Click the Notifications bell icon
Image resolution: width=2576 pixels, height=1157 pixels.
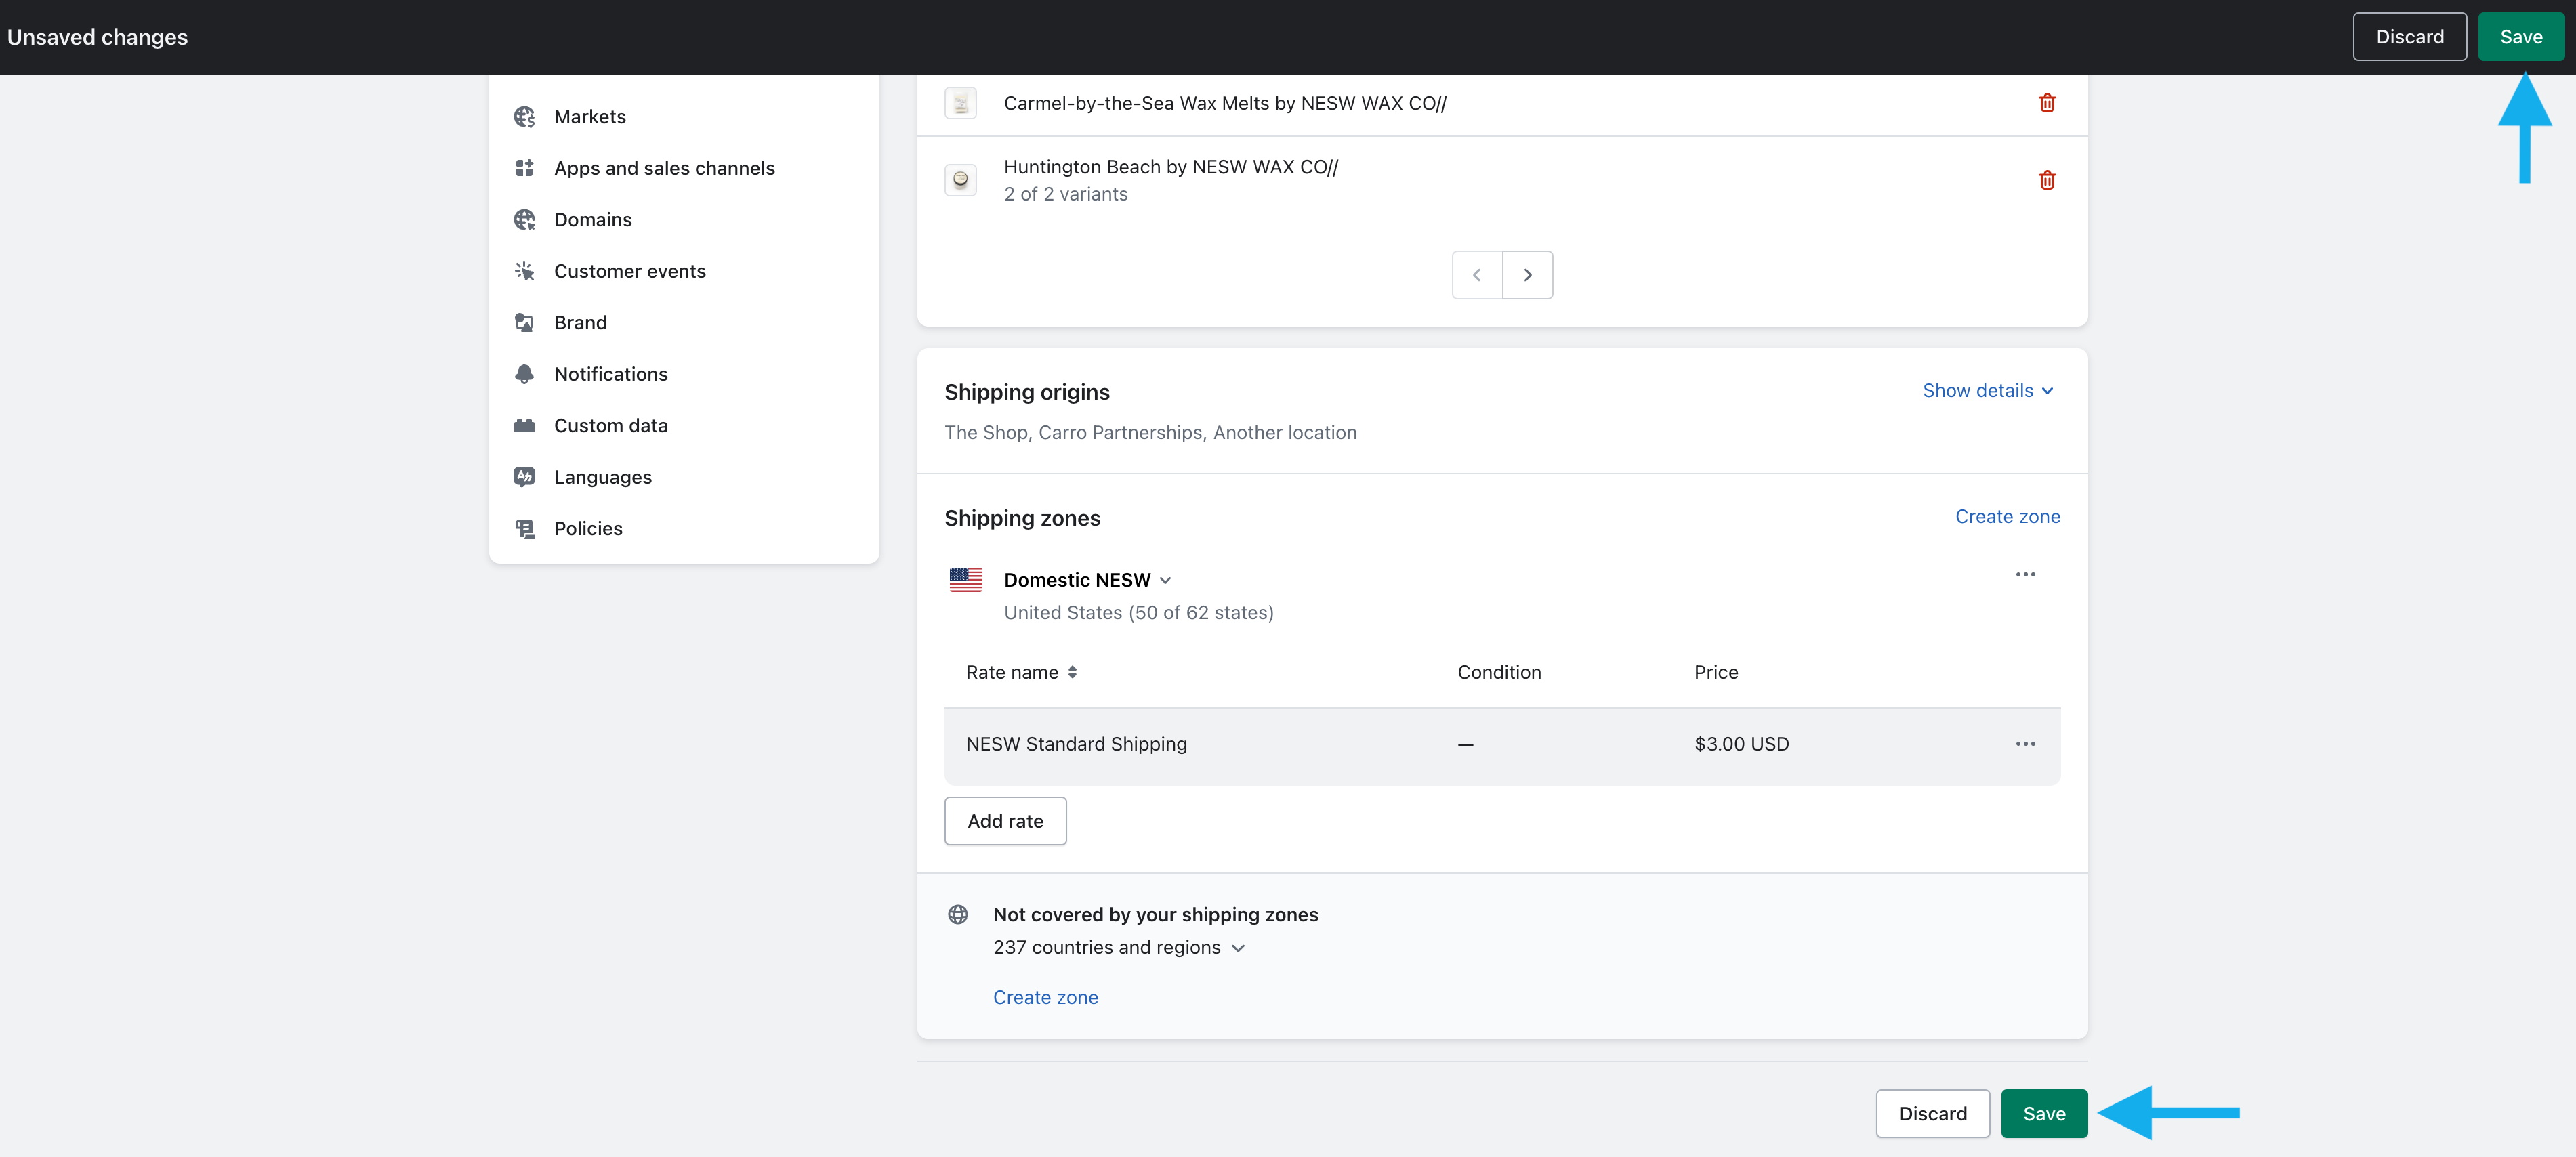[524, 374]
